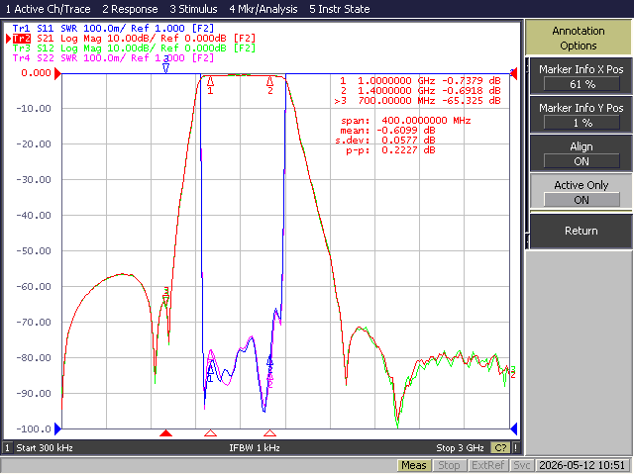The width and height of the screenshot is (634, 475).
Task: Open the 3 Stimulus menu
Action: (x=193, y=9)
